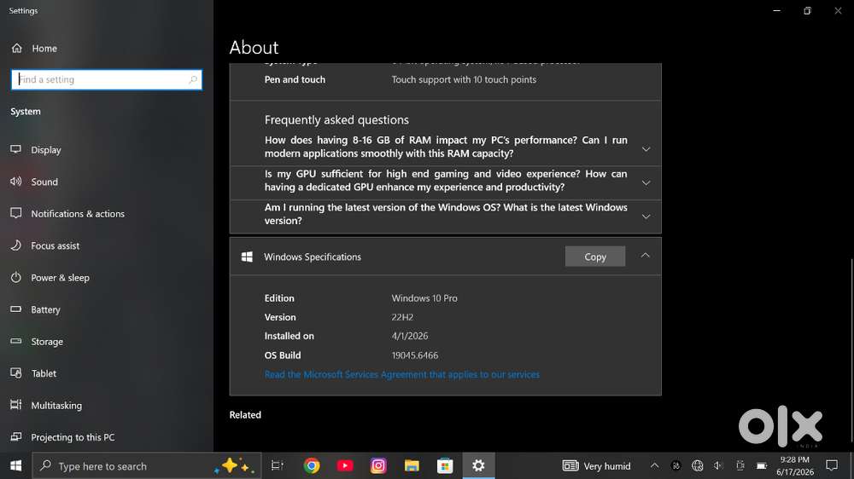
Task: Open the Action Center notifications icon
Action: [x=832, y=466]
